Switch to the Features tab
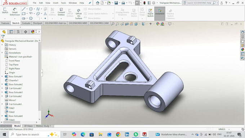This screenshot has height=138, width=245. click(x=5, y=23)
